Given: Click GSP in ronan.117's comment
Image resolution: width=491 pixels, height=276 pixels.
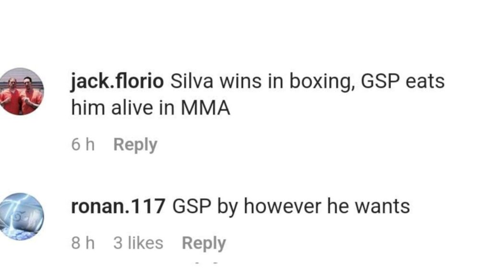Looking at the screenshot, I should pos(192,207).
